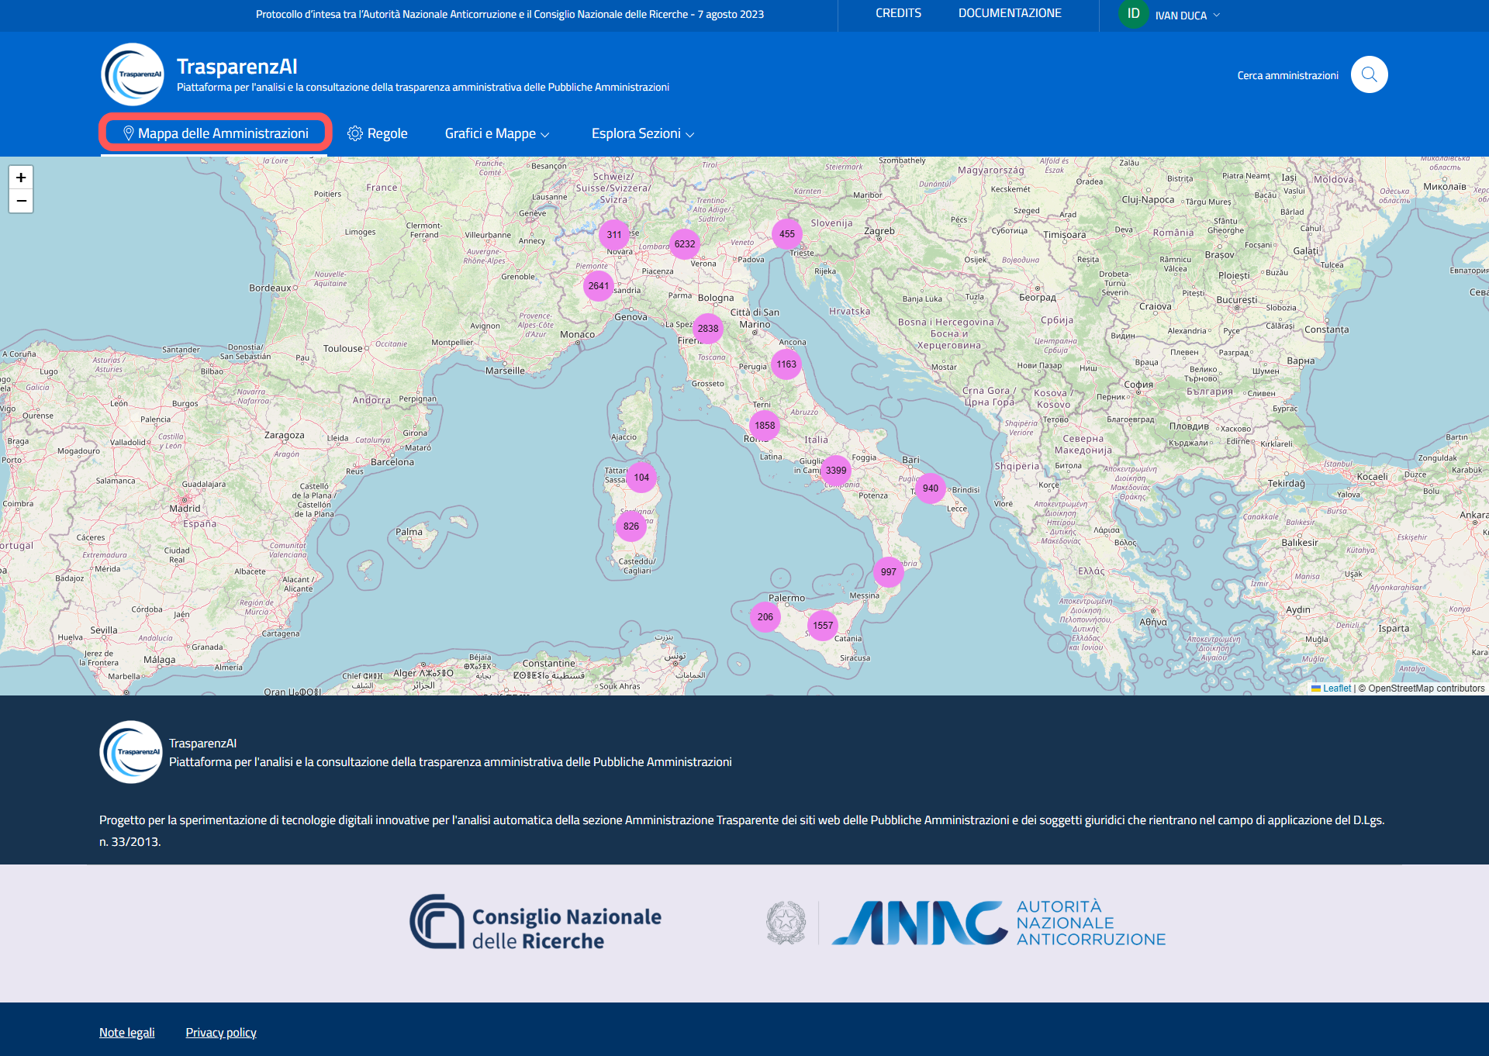Open the 6232 cluster marker near Verona
This screenshot has width=1489, height=1056.
coord(685,243)
